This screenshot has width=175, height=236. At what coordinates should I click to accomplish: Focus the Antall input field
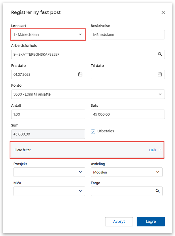[x=48, y=114]
